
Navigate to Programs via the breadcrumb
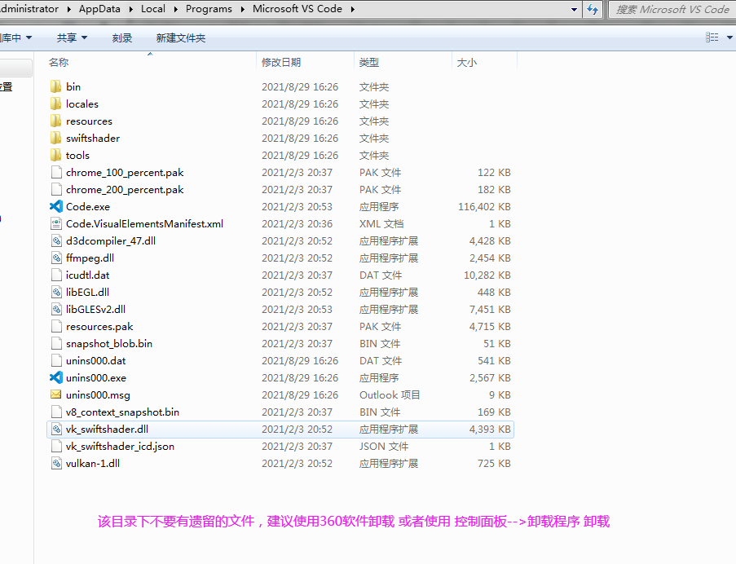pos(209,9)
